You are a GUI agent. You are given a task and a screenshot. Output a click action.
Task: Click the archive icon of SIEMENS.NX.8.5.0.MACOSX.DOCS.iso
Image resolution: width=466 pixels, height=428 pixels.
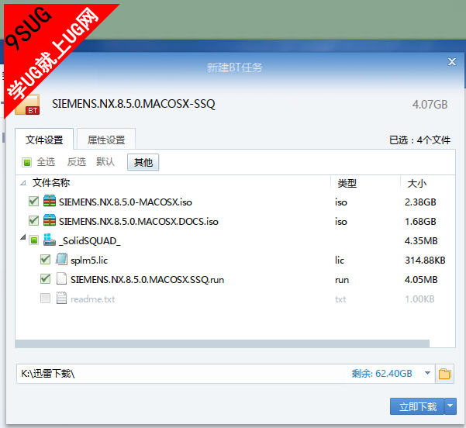pyautogui.click(x=50, y=220)
